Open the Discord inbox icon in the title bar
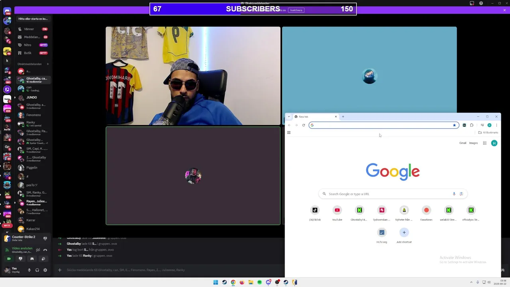 click(x=472, y=3)
